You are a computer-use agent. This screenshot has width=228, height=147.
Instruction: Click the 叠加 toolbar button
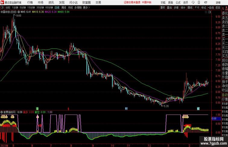pos(169,8)
